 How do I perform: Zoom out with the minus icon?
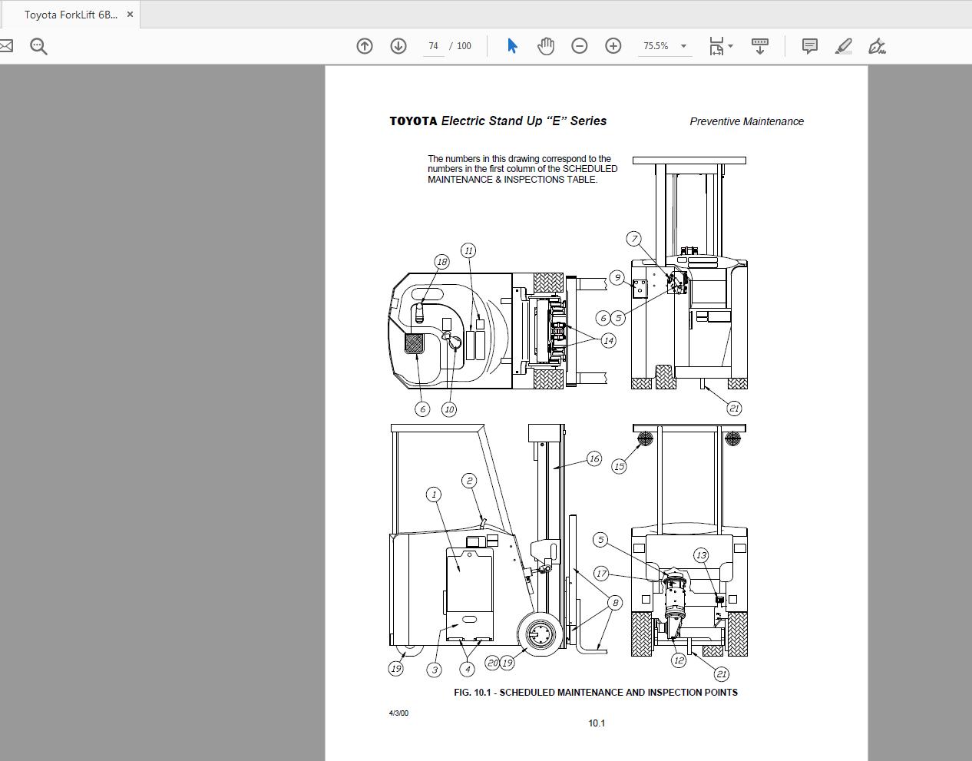[580, 46]
